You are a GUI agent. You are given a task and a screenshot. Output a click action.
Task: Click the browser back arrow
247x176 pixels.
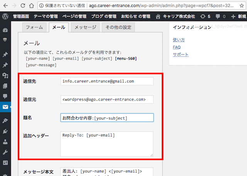pyautogui.click(x=5, y=6)
